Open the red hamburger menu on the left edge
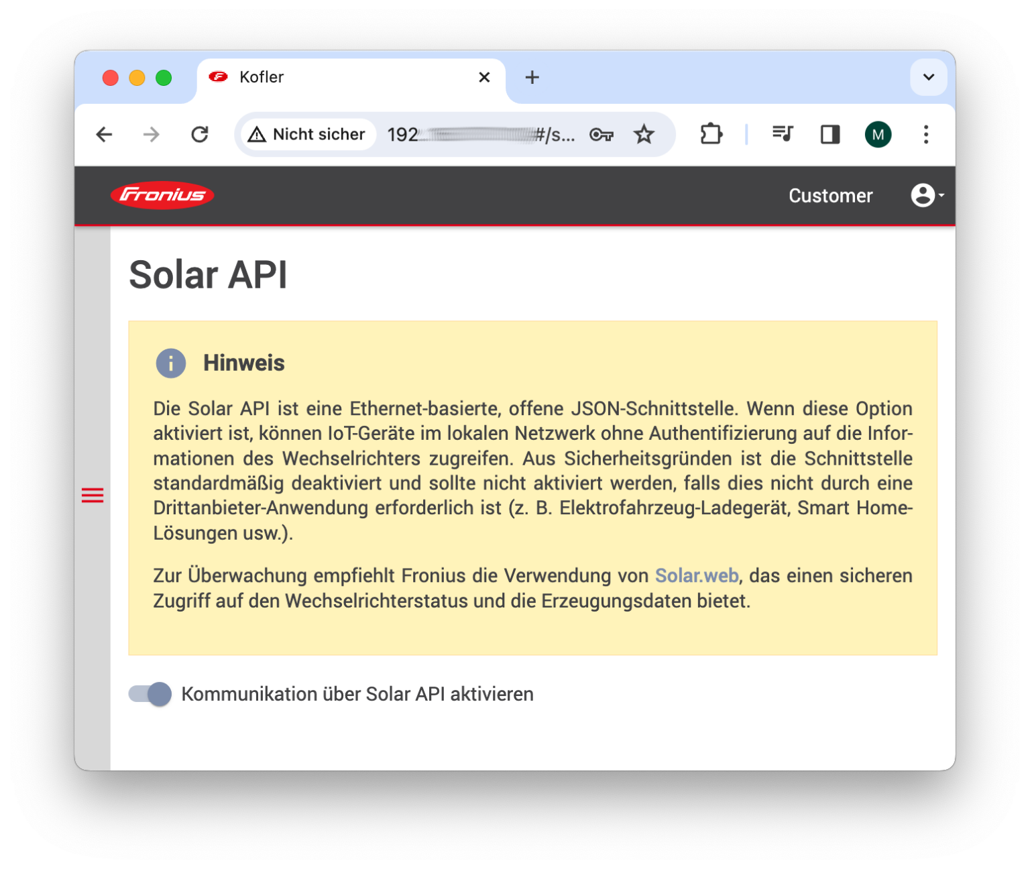This screenshot has width=1030, height=869. 92,495
